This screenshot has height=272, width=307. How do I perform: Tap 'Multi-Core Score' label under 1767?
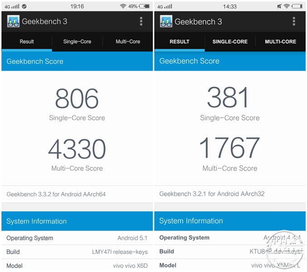click(230, 168)
